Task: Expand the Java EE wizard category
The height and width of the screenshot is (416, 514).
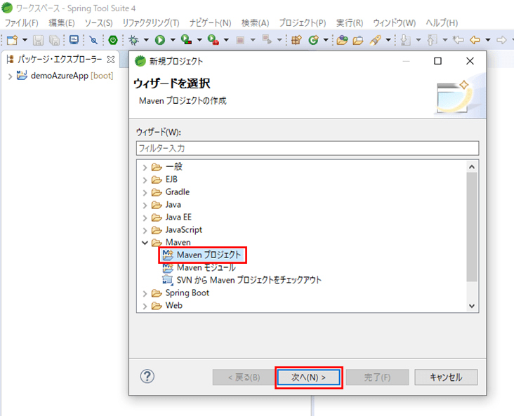Action: pos(145,217)
